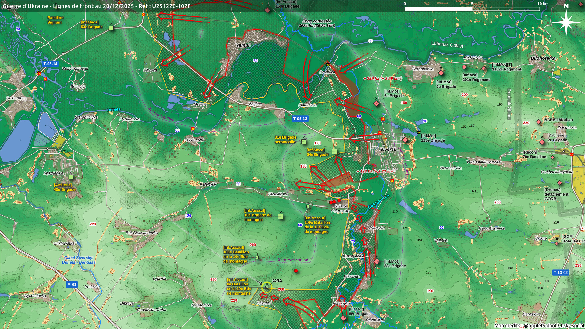Click the distance scale bar
This screenshot has height=329, width=585.
(x=472, y=9)
